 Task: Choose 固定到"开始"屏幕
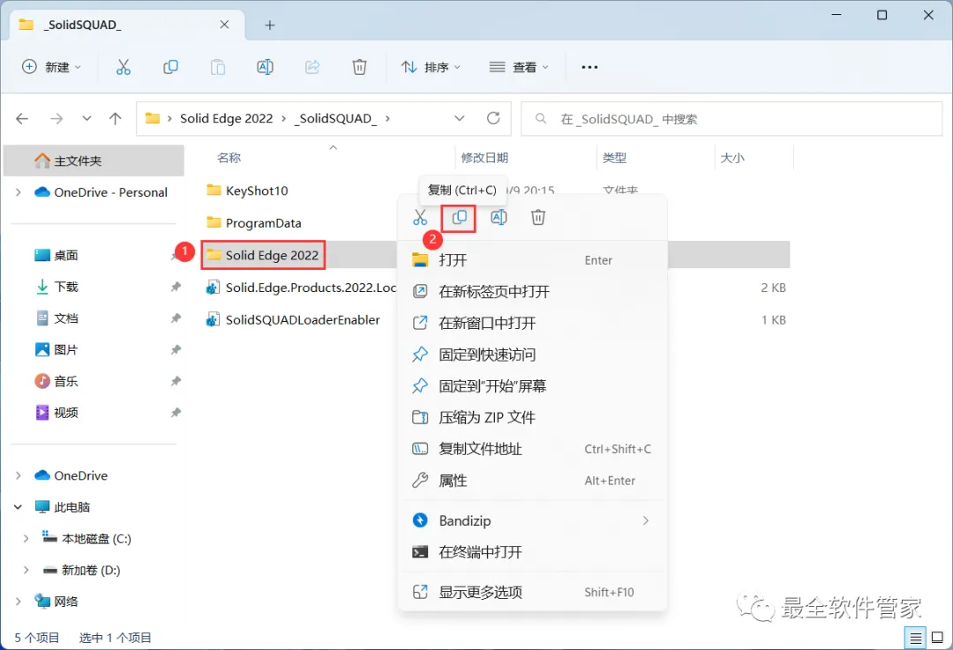point(532,386)
